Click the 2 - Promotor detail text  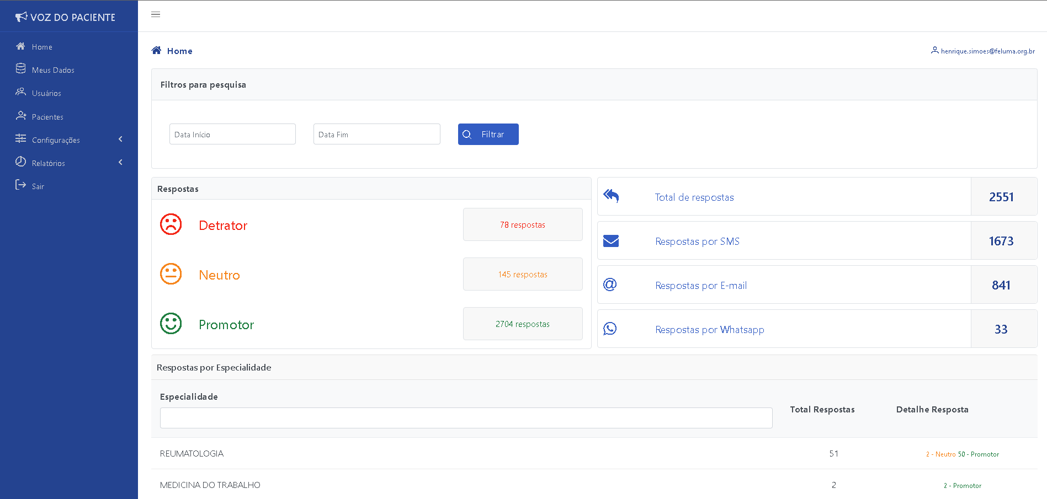click(x=963, y=486)
